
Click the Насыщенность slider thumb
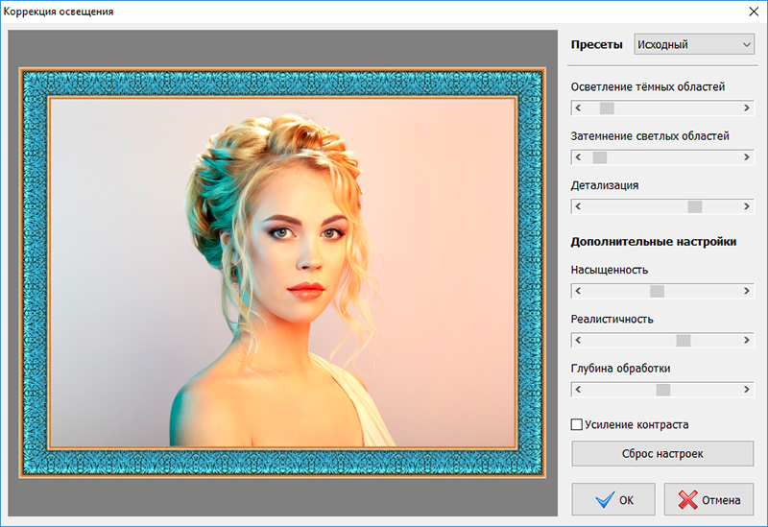coord(657,291)
